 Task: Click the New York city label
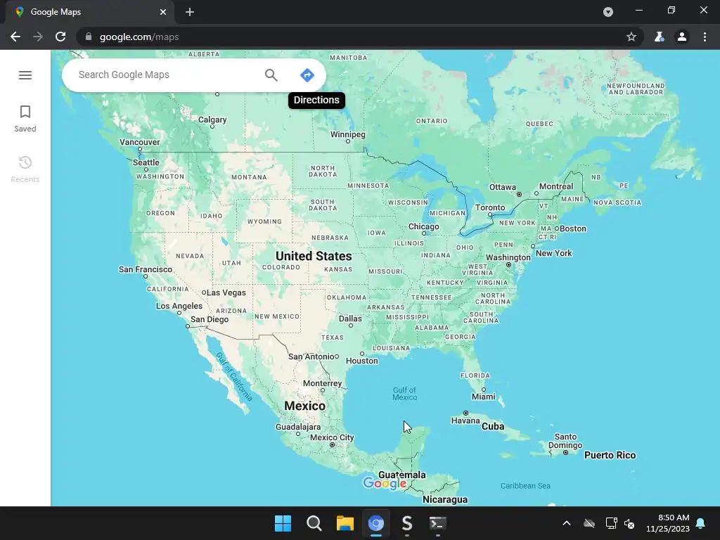click(x=554, y=253)
